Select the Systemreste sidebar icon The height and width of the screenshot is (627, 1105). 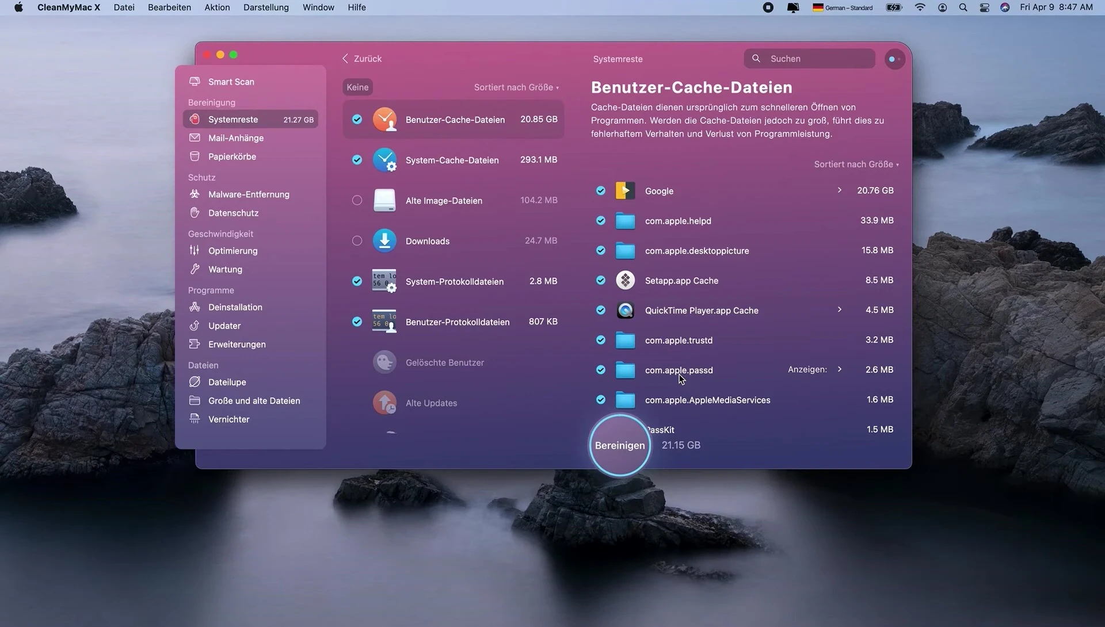click(195, 119)
